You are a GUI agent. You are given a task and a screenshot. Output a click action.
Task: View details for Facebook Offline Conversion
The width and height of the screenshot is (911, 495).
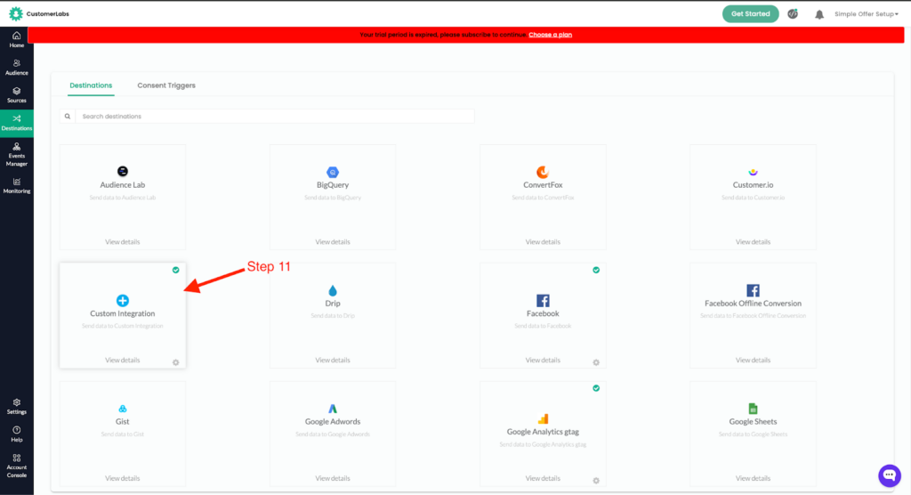(753, 360)
